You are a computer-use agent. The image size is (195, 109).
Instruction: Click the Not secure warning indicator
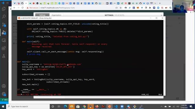tap(33, 8)
